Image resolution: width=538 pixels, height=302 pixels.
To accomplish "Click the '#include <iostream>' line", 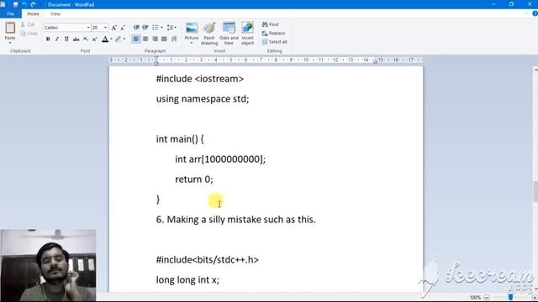I will pos(200,79).
